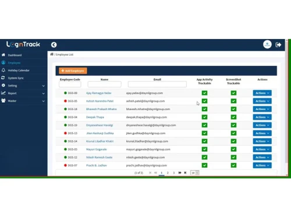Screen dimensions: 291x218
Task: Toggle App Activity Trackable for Mayuri Gogavale
Action: point(204,149)
